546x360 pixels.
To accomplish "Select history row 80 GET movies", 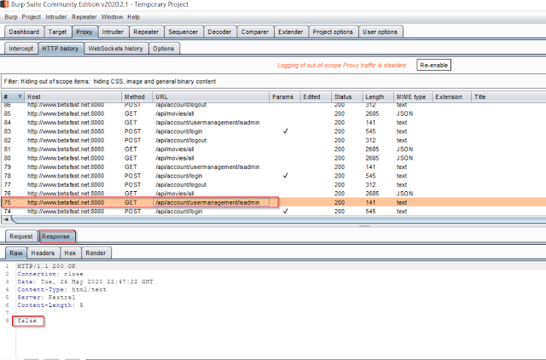I will click(273, 158).
